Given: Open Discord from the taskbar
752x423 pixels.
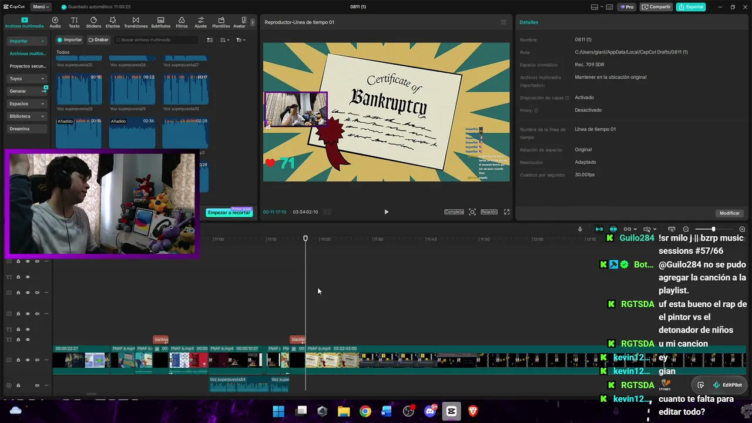Looking at the screenshot, I should point(430,411).
